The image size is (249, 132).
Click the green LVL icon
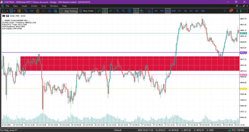click(x=237, y=11)
